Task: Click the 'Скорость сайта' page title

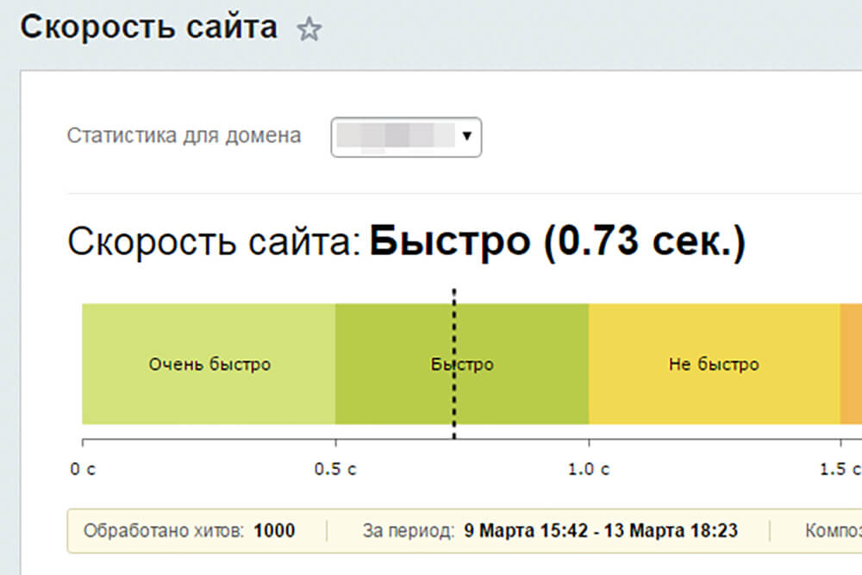Action: point(149,27)
